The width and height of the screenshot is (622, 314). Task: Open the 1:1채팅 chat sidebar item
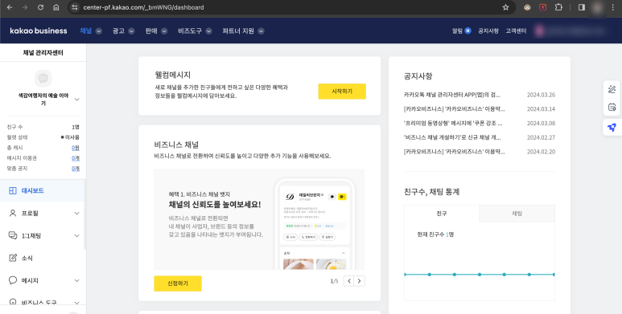[43, 235]
